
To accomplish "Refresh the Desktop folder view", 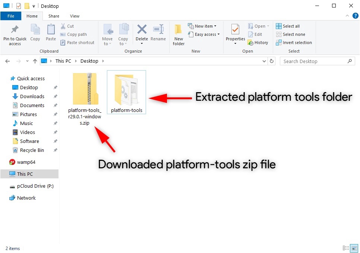I will pyautogui.click(x=272, y=61).
